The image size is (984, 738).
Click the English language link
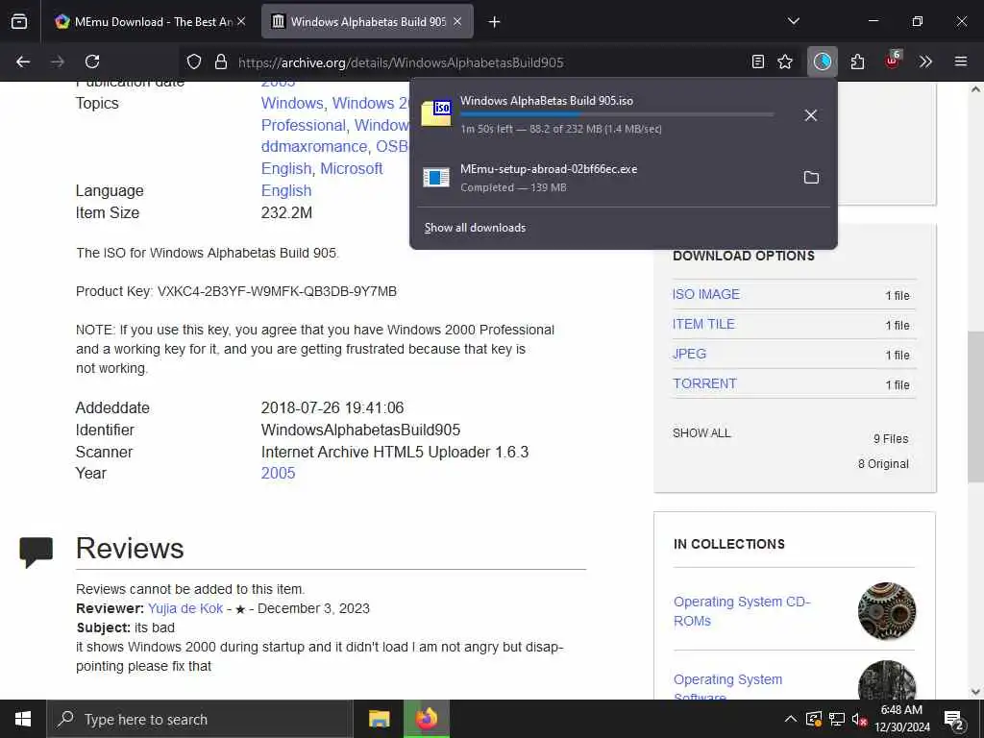coord(286,191)
